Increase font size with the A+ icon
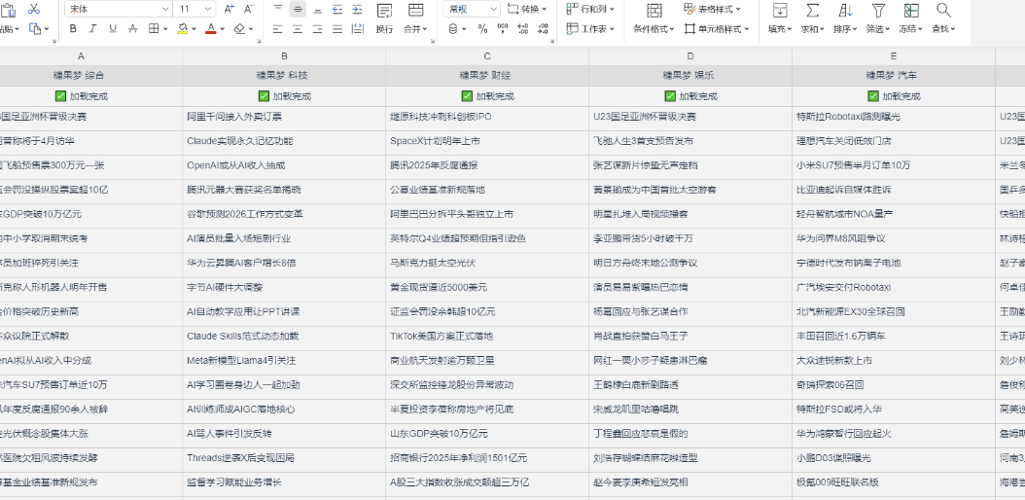 (x=229, y=9)
